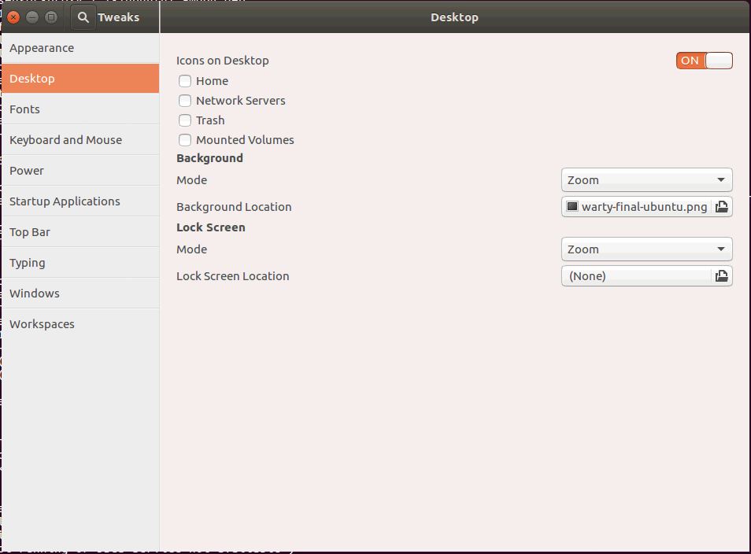
Task: Open the Workspaces settings page
Action: pos(80,324)
